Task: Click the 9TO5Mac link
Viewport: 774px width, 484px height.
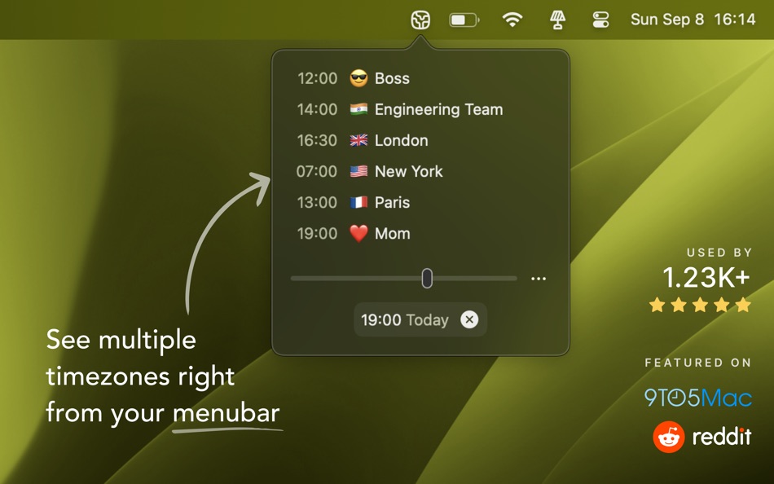Action: [701, 399]
